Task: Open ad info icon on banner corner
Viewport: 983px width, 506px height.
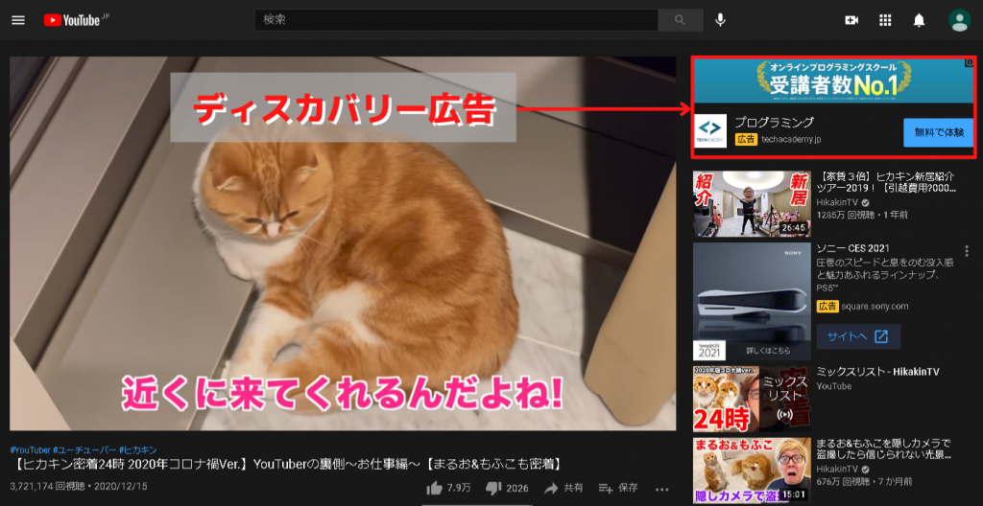Action: click(x=970, y=62)
